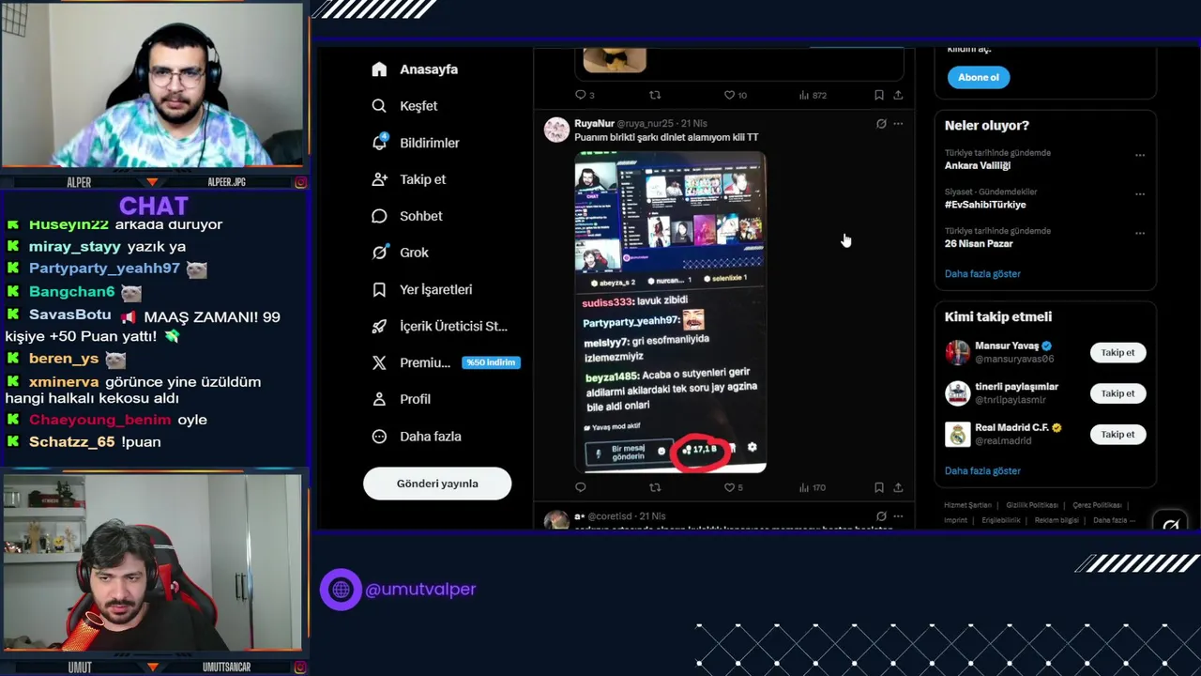This screenshot has height=676, width=1201.
Task: Open İçerik Üreticisi rocket icon
Action: tap(379, 326)
